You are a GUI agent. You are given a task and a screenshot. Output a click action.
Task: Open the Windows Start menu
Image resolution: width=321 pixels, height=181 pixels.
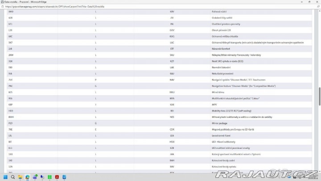click(6, 177)
